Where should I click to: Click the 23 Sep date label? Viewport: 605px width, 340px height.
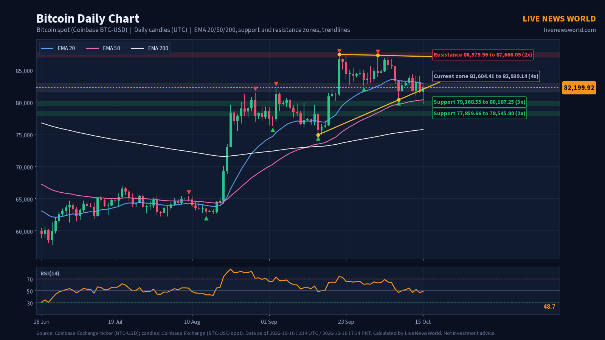click(x=346, y=322)
